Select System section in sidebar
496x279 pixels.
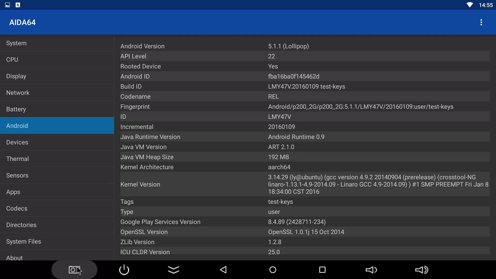pos(57,43)
